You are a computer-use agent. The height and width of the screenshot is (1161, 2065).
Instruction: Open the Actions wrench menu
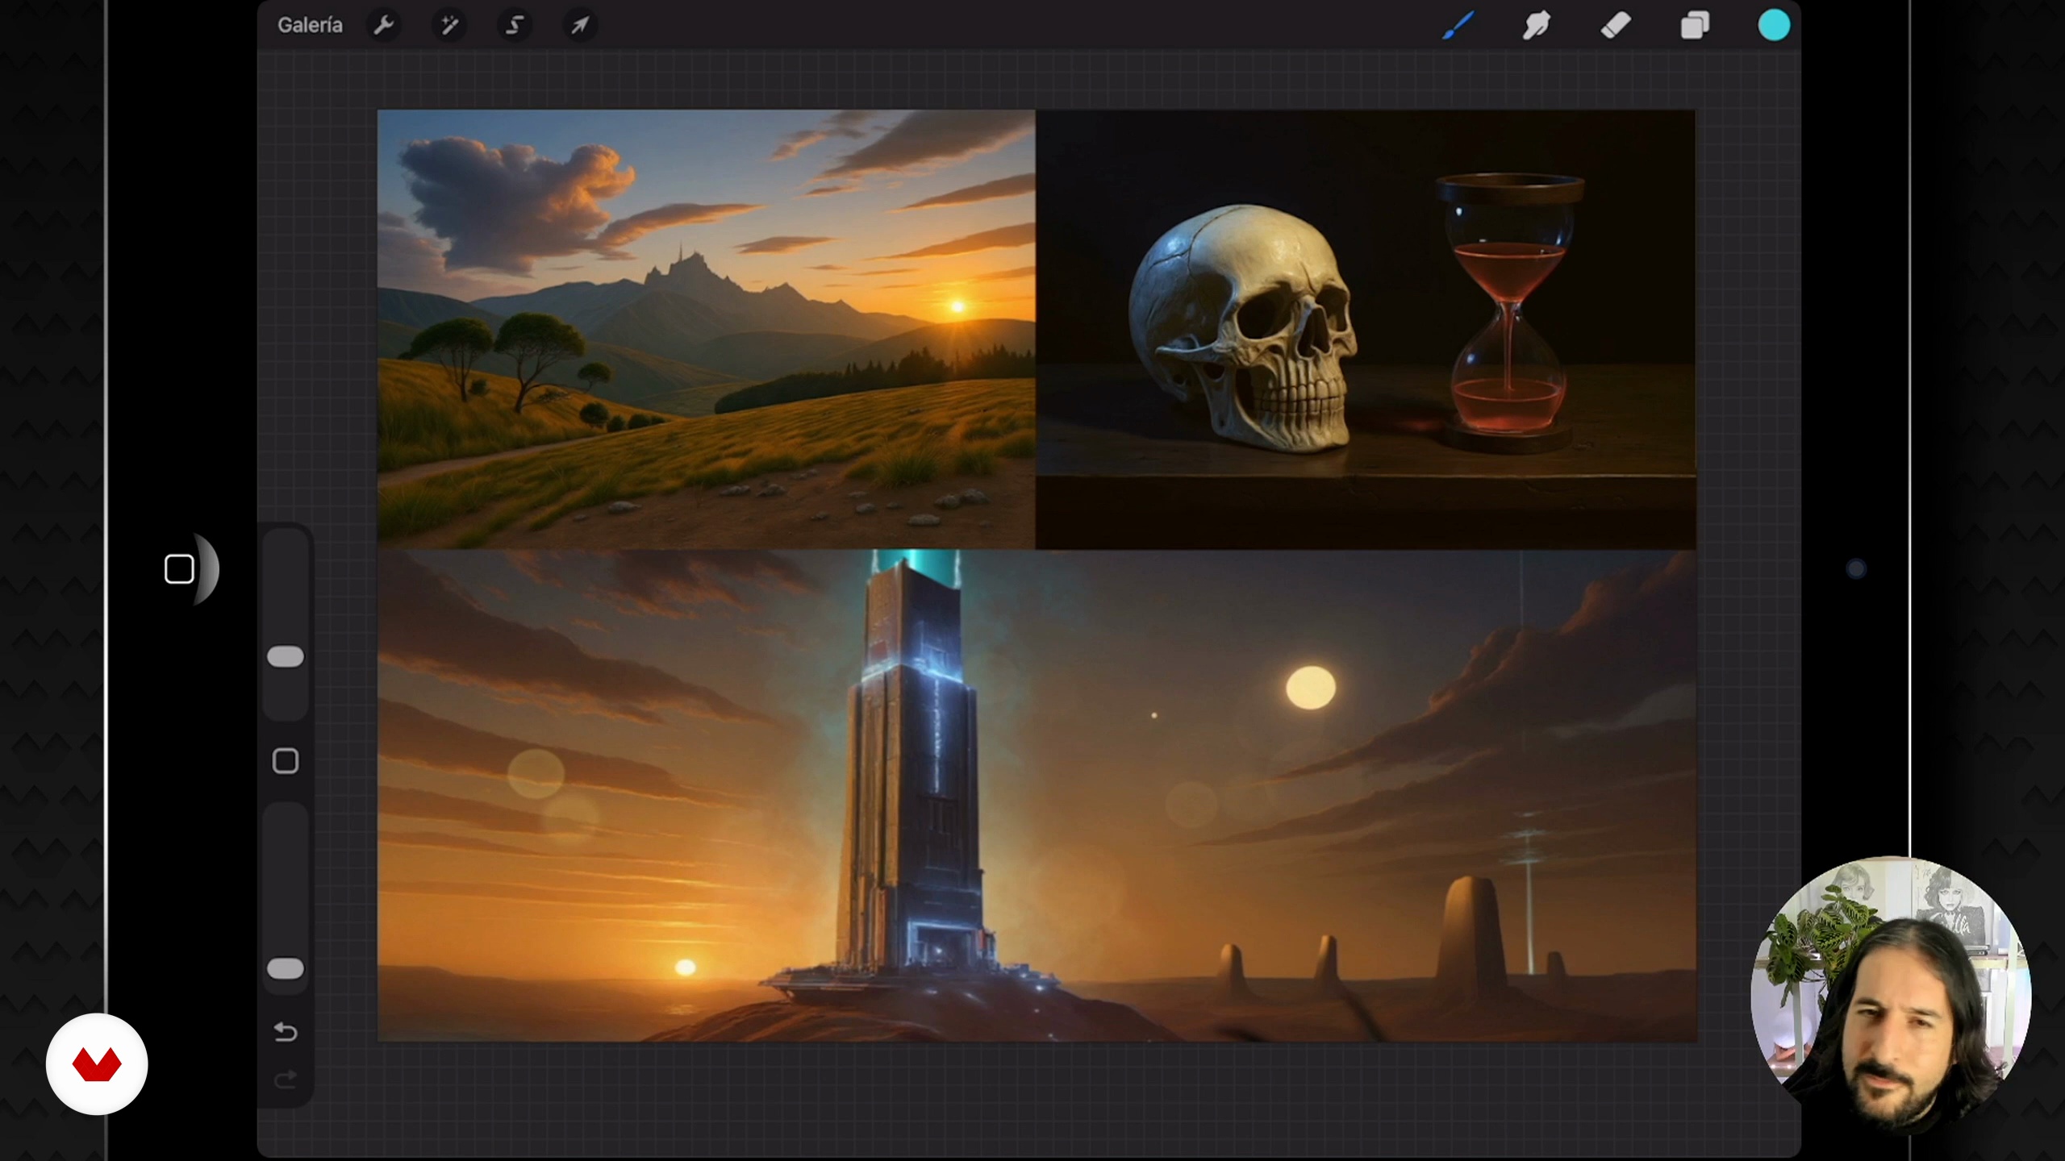tap(384, 26)
